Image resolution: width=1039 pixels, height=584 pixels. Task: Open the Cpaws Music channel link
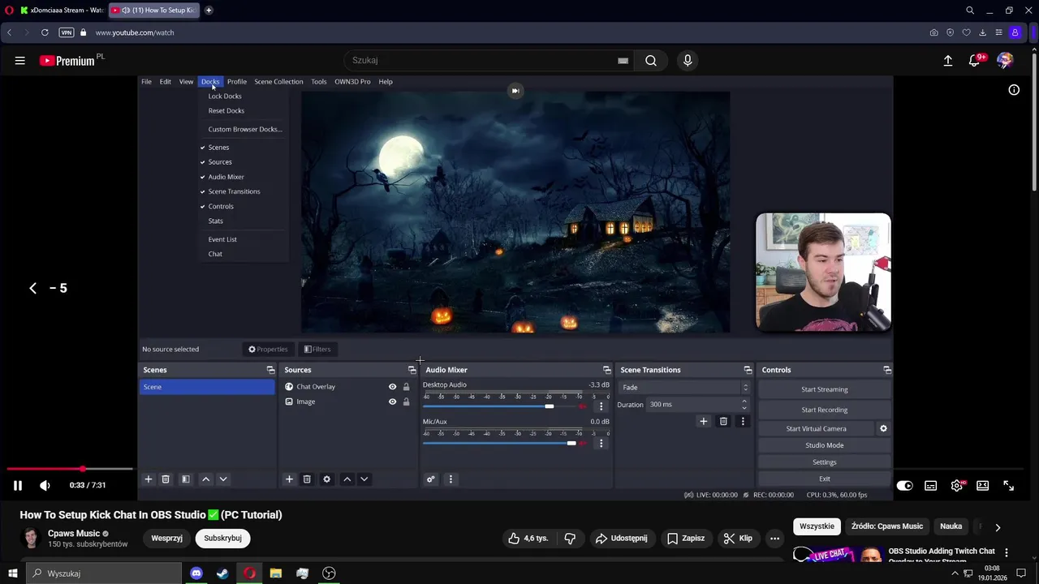[x=74, y=534]
